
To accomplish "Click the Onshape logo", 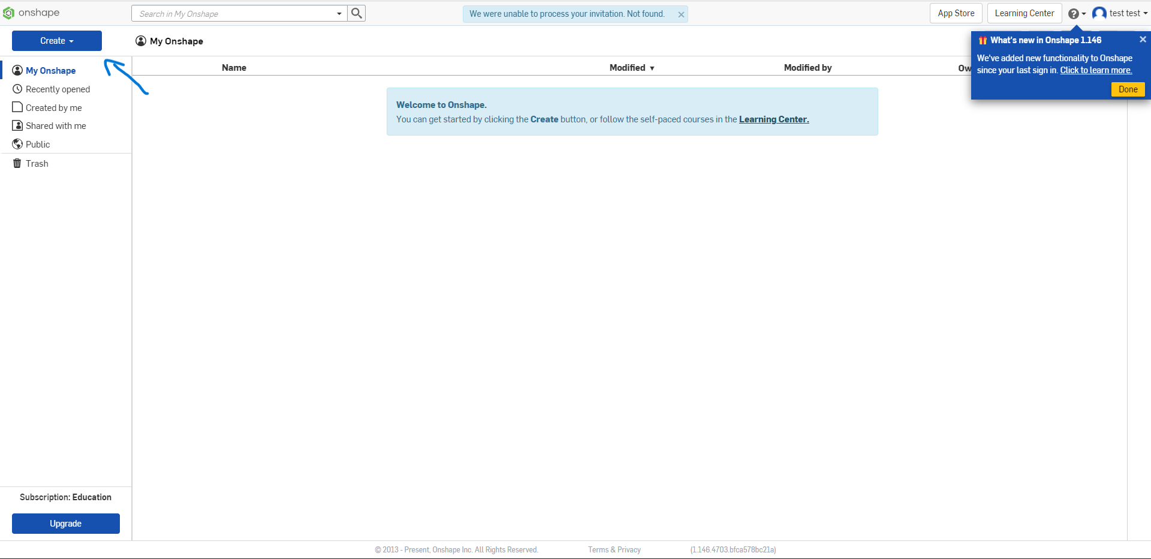I will click(31, 12).
